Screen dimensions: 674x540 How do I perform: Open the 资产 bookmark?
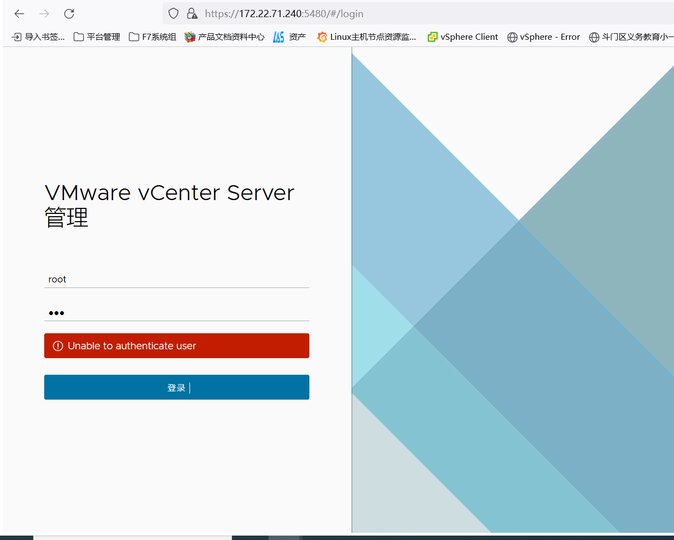[289, 37]
